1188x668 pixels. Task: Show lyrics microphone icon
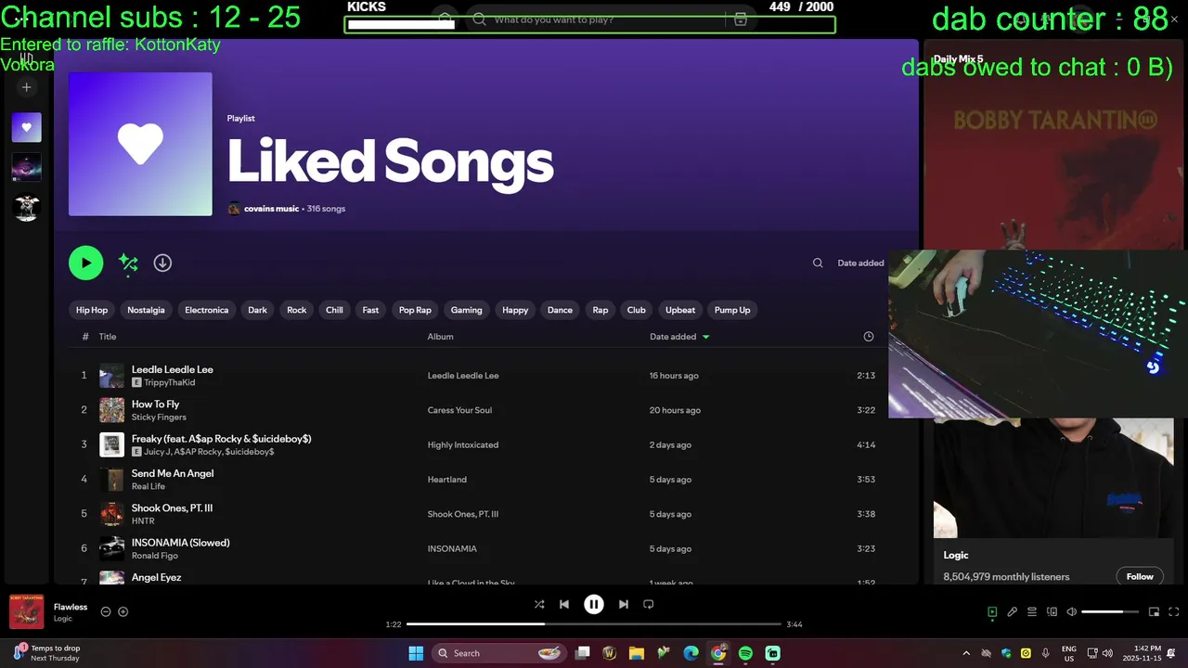tap(1012, 612)
